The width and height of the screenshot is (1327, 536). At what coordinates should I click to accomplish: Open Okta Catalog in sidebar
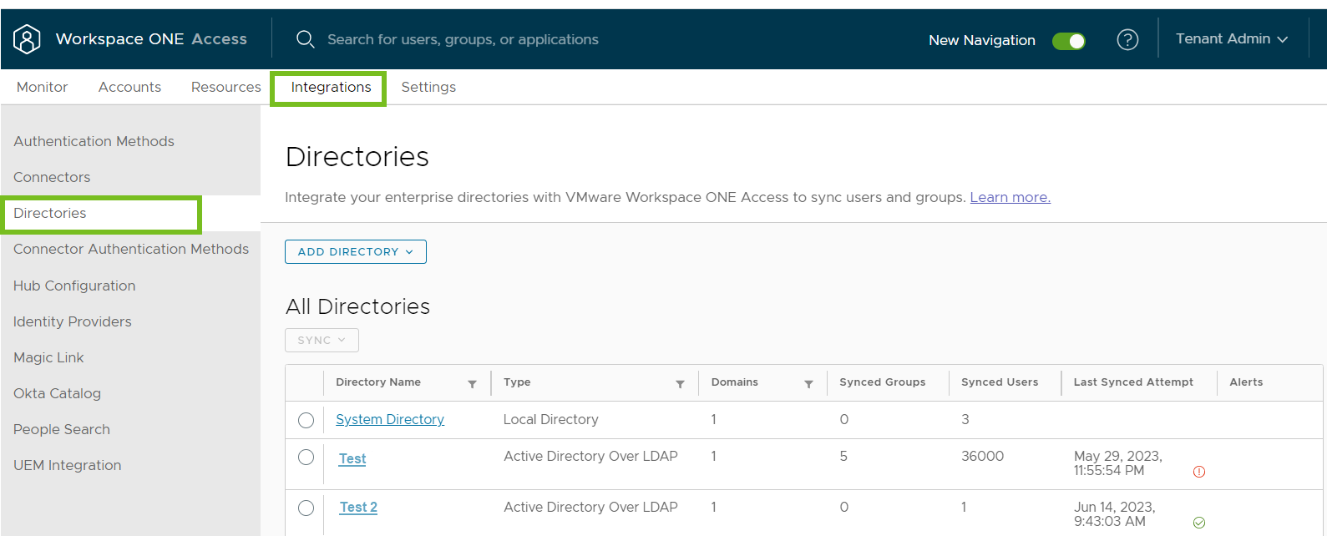pos(57,393)
